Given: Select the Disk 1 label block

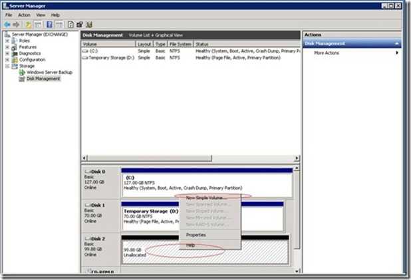Looking at the screenshot, I should point(100,216).
